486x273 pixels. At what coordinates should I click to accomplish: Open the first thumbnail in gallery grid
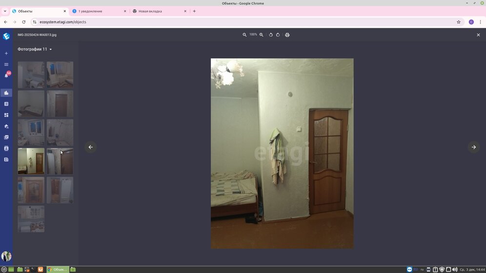pyautogui.click(x=31, y=75)
